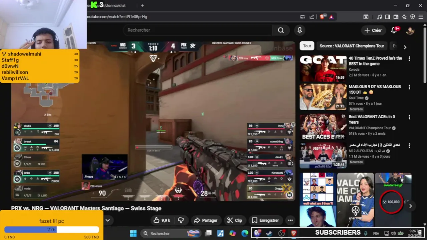This screenshot has height=240, width=427.
Task: Open the 'well what am I then?!' Short
Action: tap(318, 199)
